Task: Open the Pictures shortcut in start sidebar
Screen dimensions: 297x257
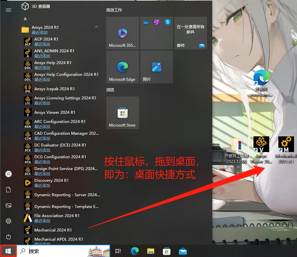Action: click(x=9, y=205)
